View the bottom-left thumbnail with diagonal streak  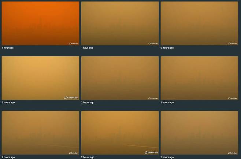click(40, 133)
